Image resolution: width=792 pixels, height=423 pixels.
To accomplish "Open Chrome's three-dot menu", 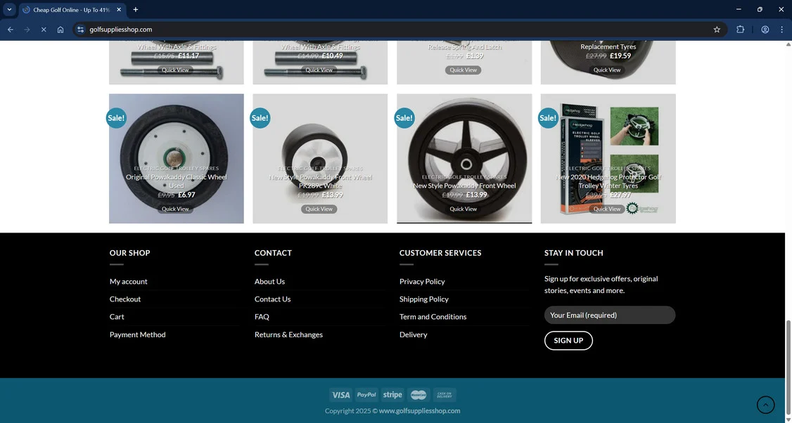I will point(782,30).
